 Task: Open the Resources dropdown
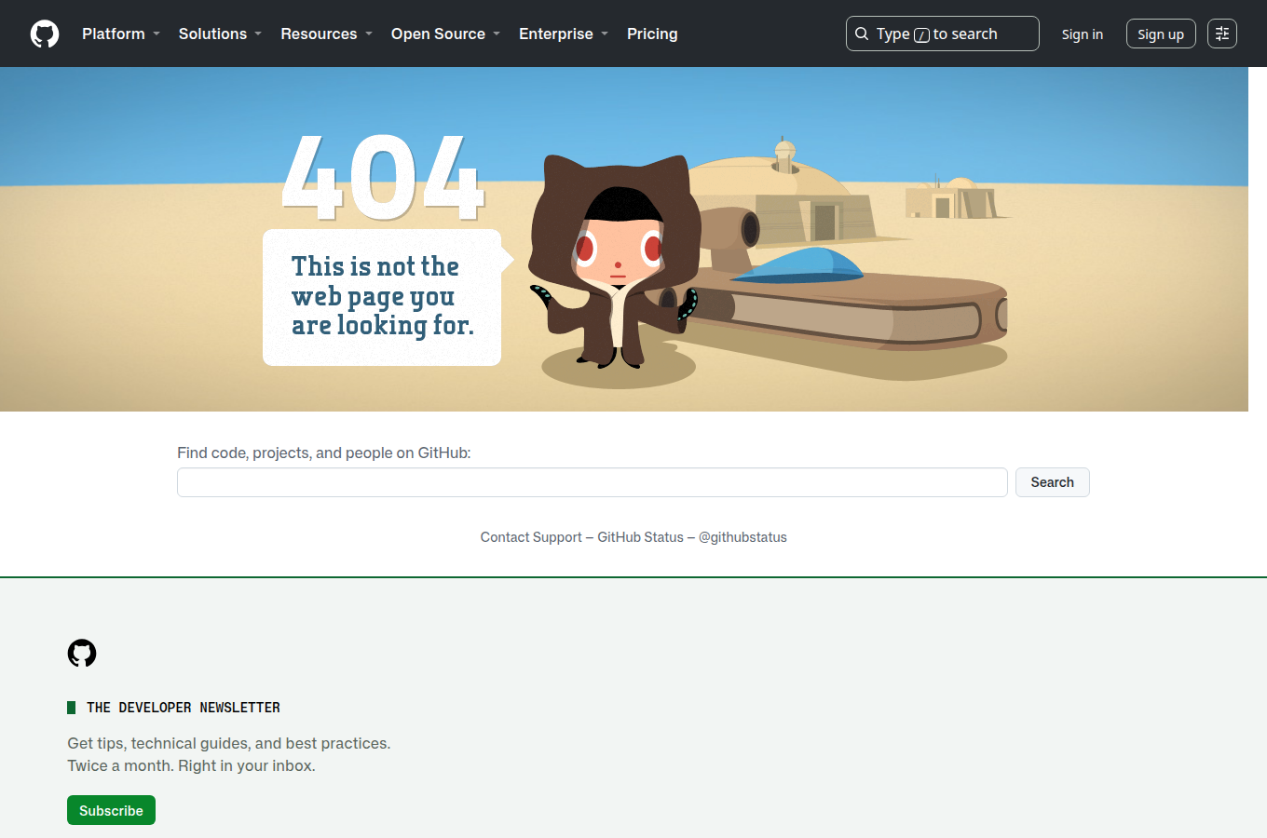(326, 34)
